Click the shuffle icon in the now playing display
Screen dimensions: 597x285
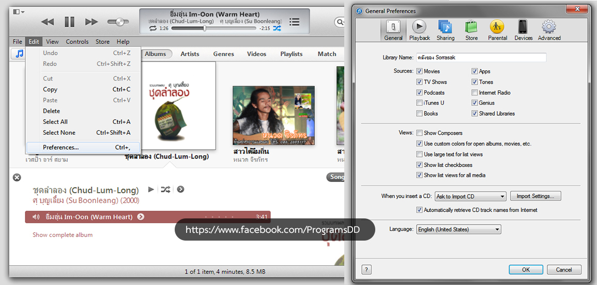click(x=278, y=28)
